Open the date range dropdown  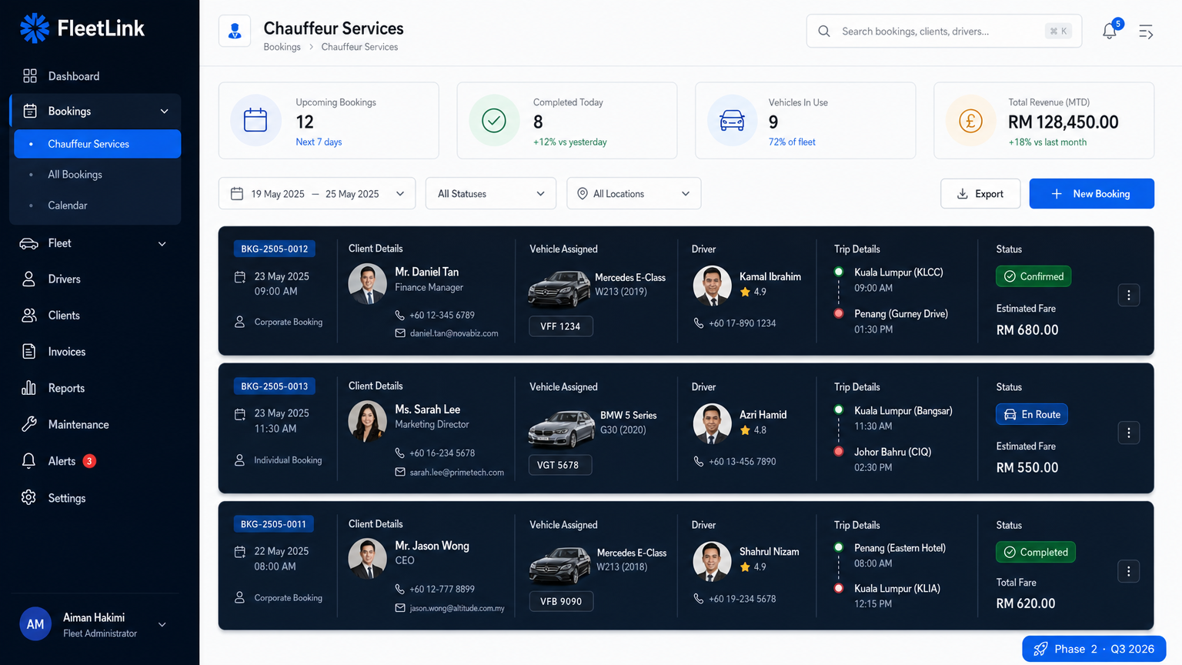point(317,194)
